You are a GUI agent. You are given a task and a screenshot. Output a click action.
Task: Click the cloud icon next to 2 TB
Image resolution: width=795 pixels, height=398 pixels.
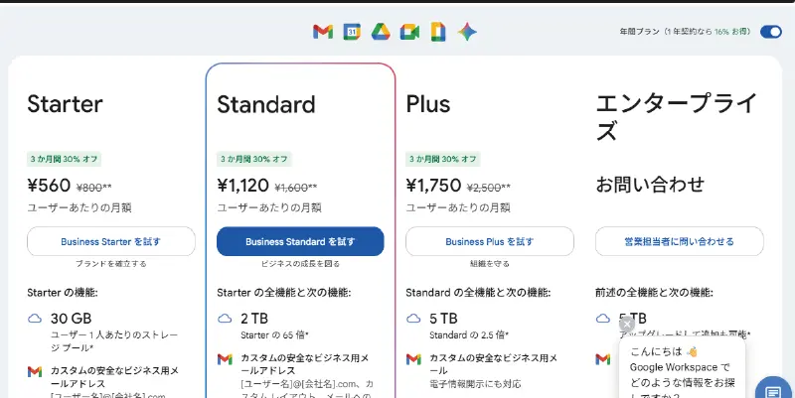[225, 319]
